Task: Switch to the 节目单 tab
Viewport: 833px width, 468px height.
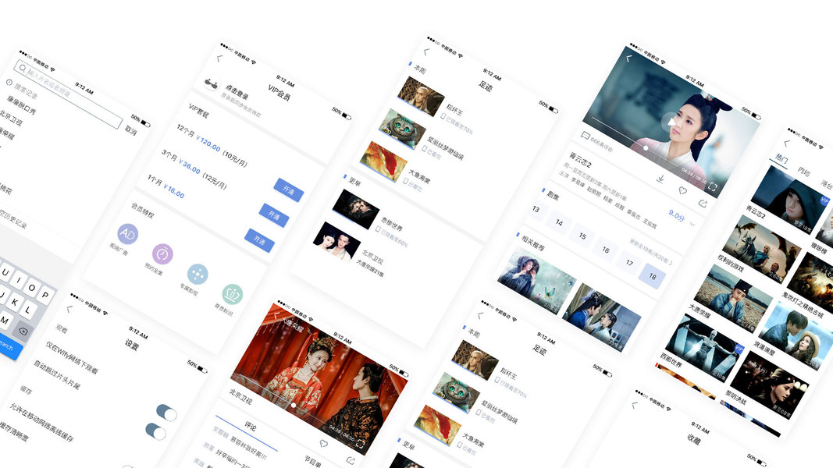Action: tap(312, 461)
